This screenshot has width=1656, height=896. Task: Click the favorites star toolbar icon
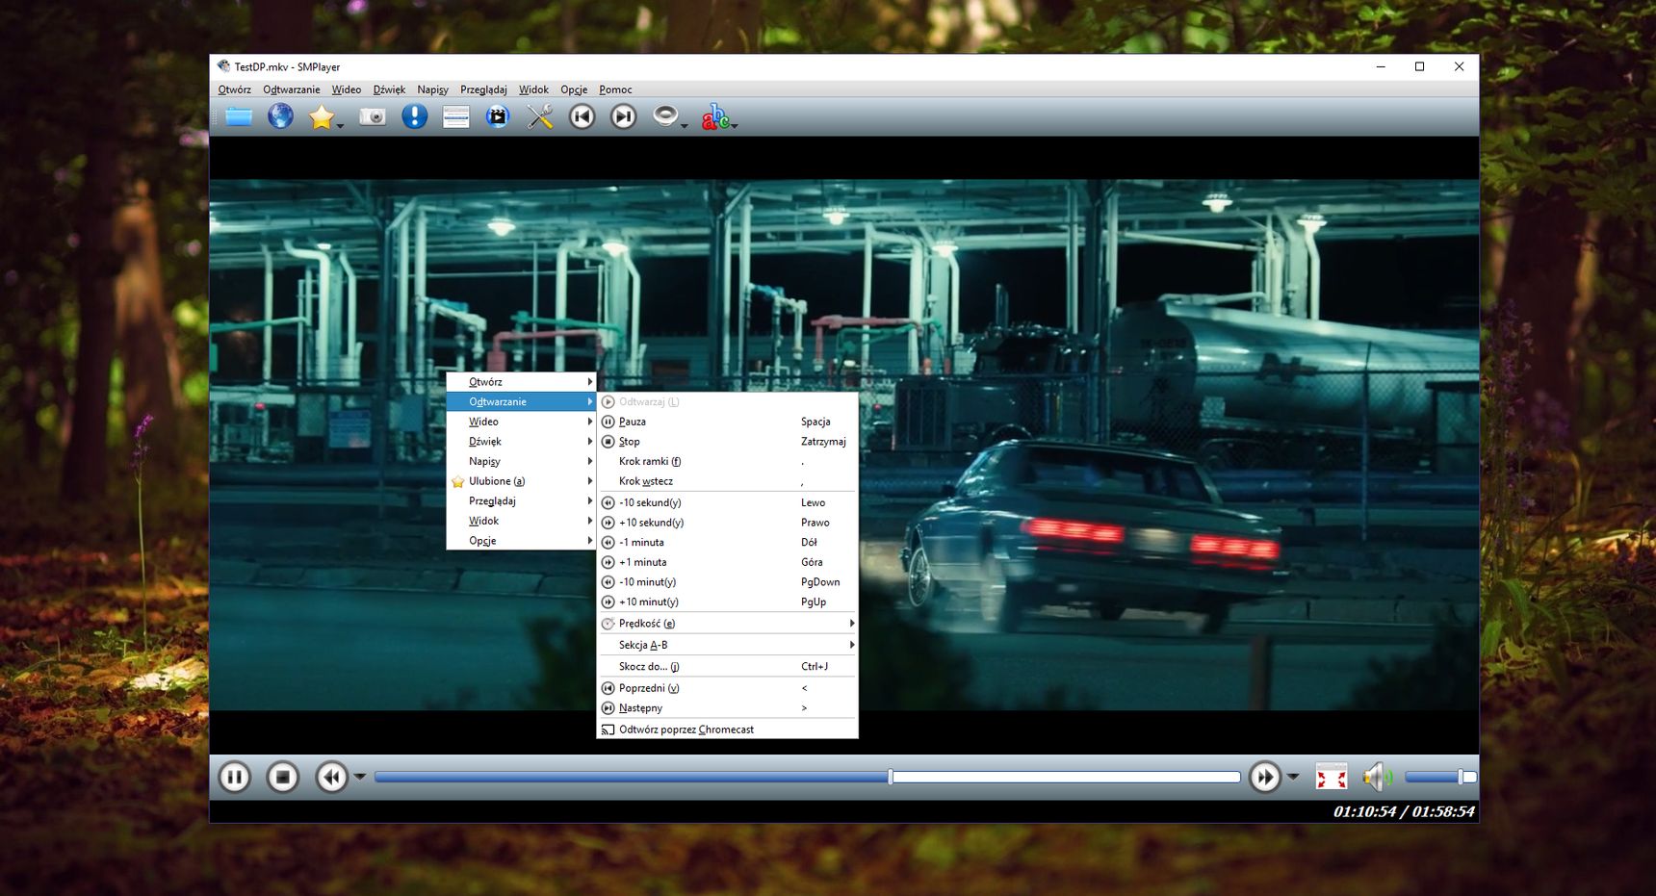coord(321,117)
